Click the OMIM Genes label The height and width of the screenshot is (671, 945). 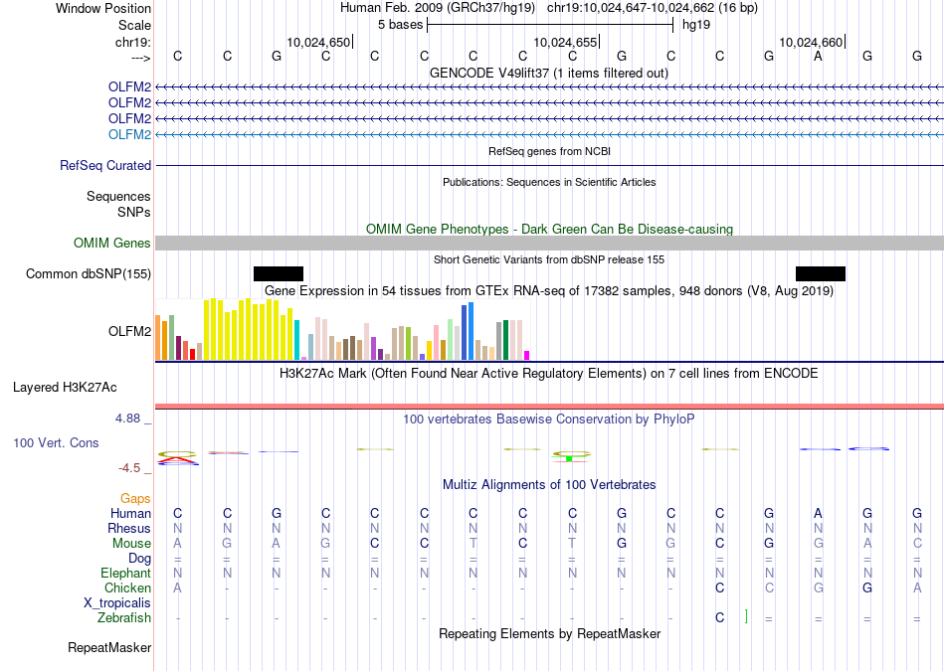(112, 243)
